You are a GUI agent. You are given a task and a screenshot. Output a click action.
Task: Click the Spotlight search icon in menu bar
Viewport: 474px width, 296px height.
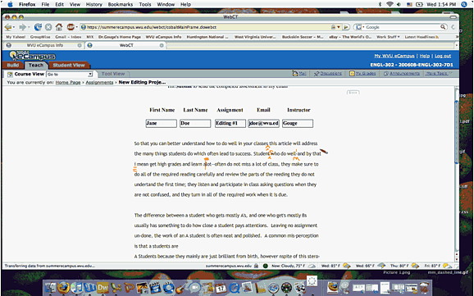tap(464, 4)
